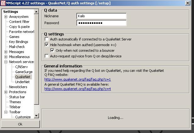This screenshot has width=194, height=133.
Task: Open Key Bindings settings
Action: (19, 42)
